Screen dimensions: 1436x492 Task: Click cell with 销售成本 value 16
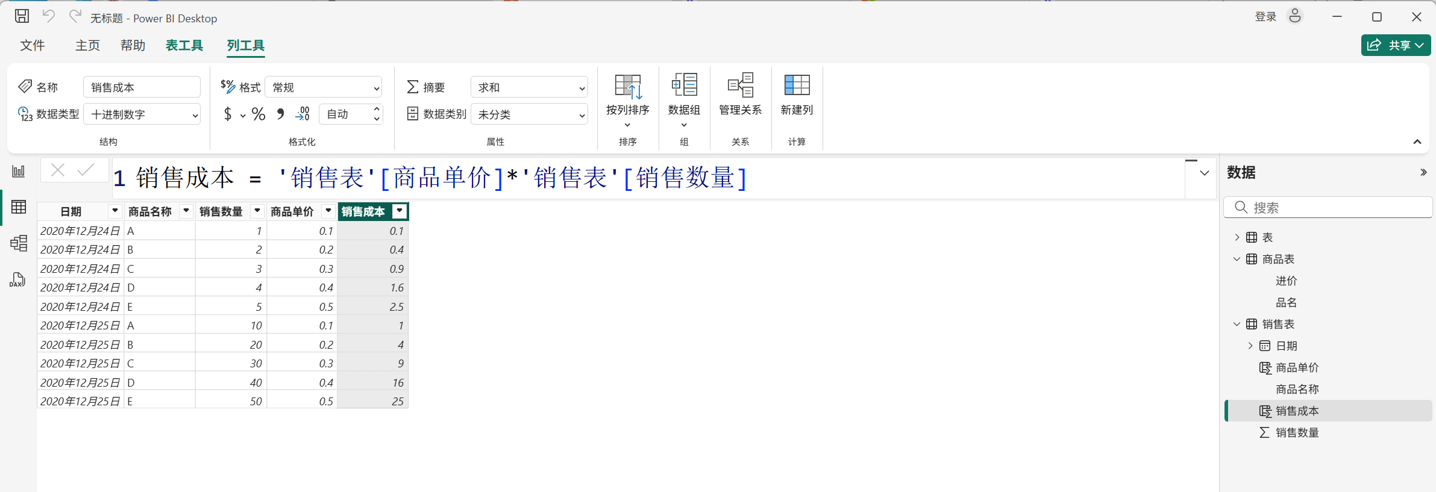(373, 382)
